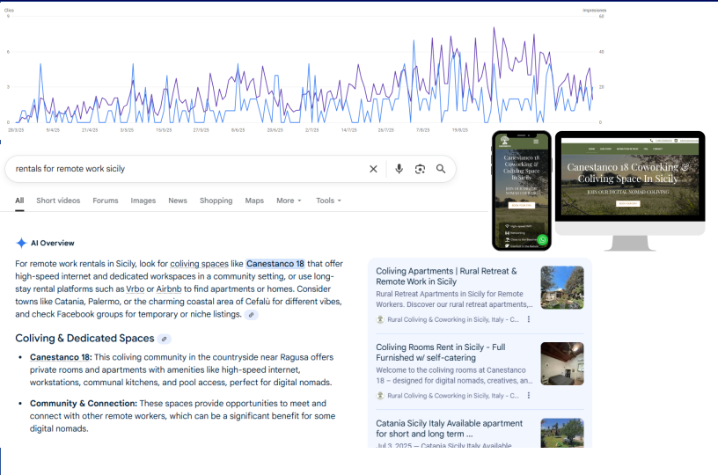Click highlighted 'Canestanco 18' in the overview paragraph
This screenshot has height=475, width=718.
pyautogui.click(x=275, y=264)
